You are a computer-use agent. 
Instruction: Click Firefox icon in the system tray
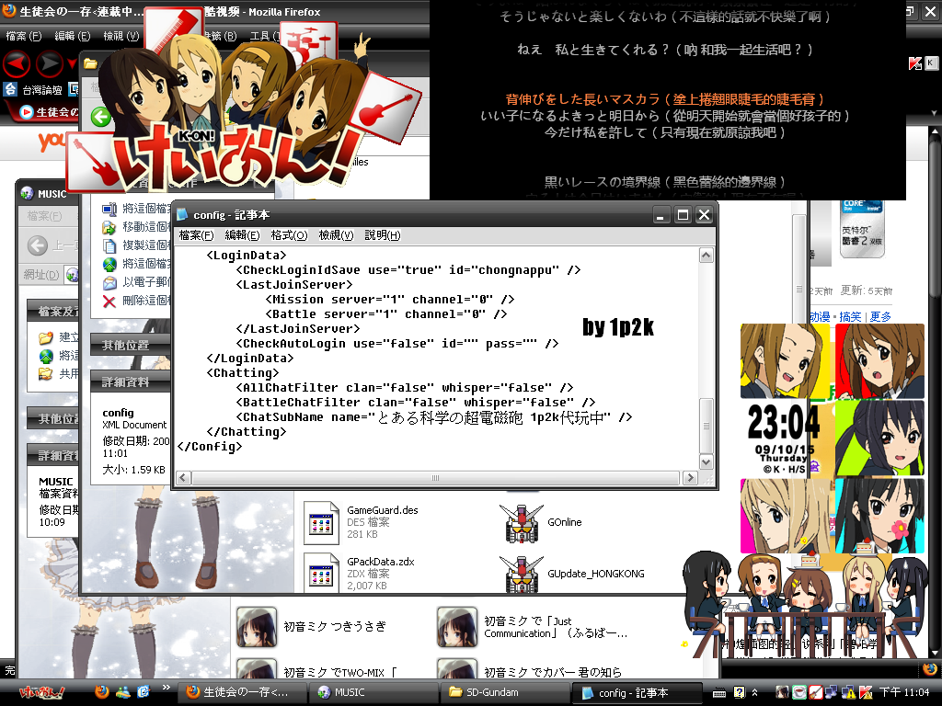tap(929, 669)
